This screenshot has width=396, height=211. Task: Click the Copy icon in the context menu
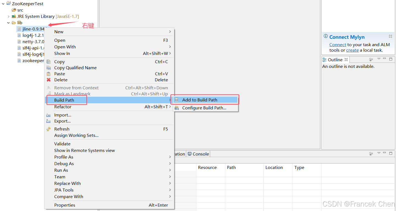click(x=49, y=62)
